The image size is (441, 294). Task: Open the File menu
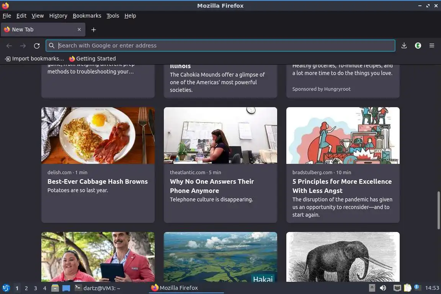tap(7, 16)
